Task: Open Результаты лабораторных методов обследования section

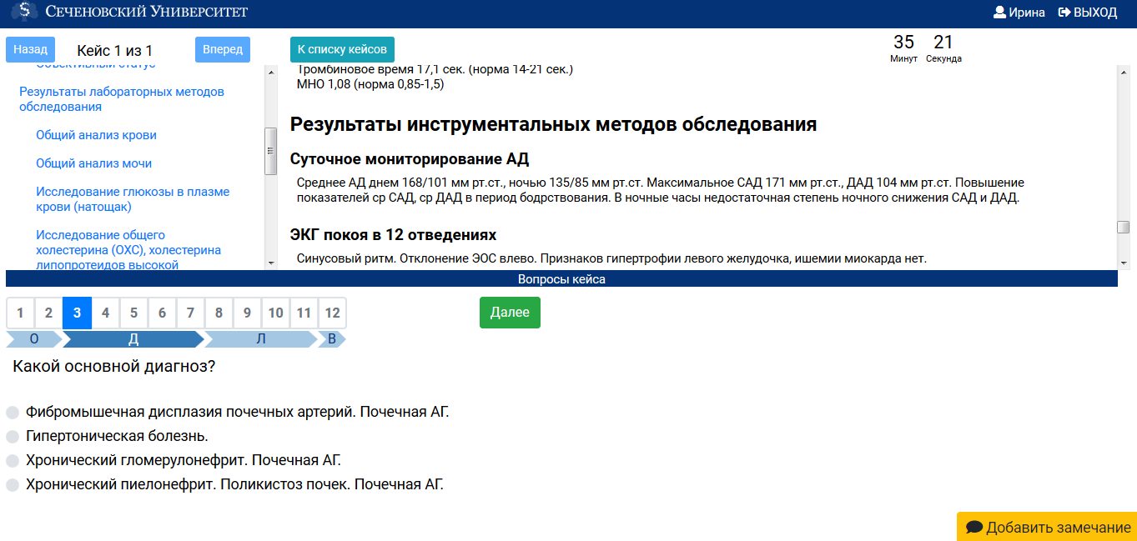Action: [121, 99]
